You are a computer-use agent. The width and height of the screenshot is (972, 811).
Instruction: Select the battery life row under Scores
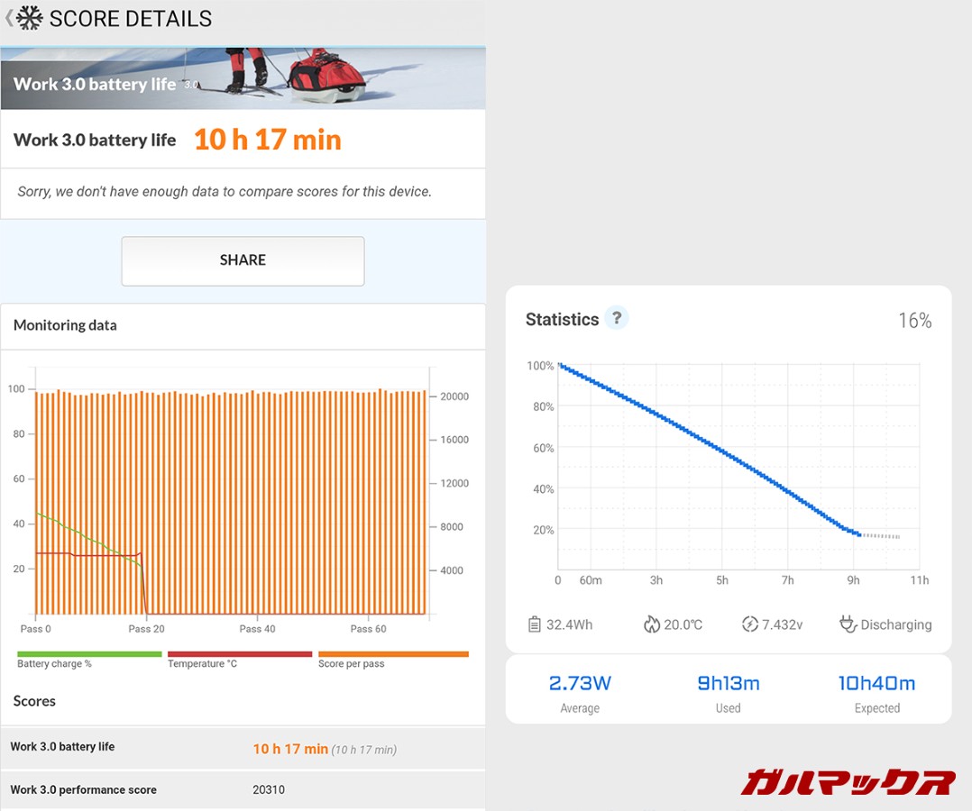point(243,748)
